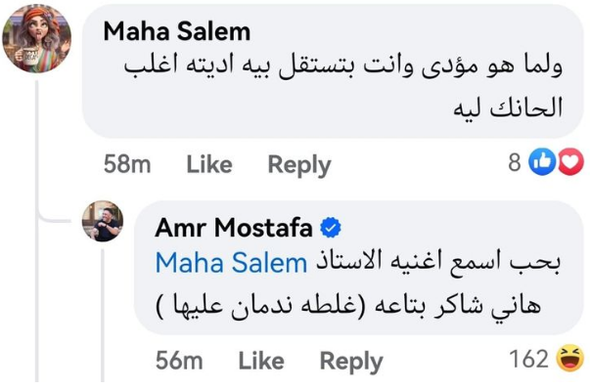Open the Maha Salem author name link
This screenshot has height=390, width=590.
(177, 31)
